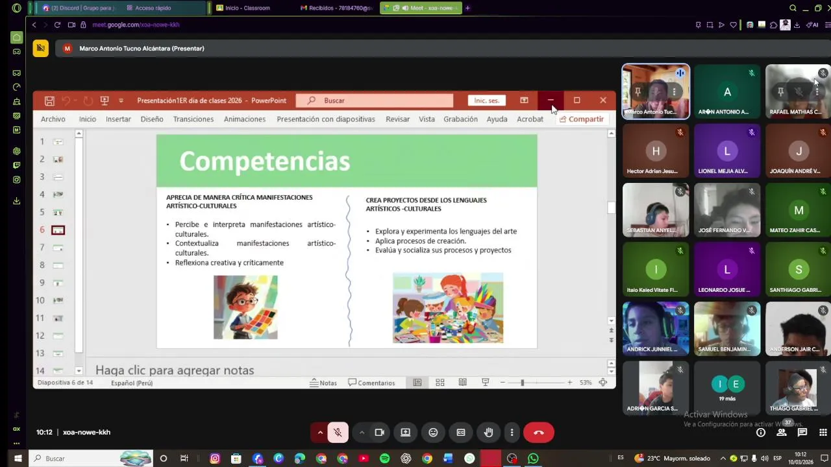Go back using the browser back arrow
This screenshot has height=467, width=831.
pyautogui.click(x=34, y=25)
